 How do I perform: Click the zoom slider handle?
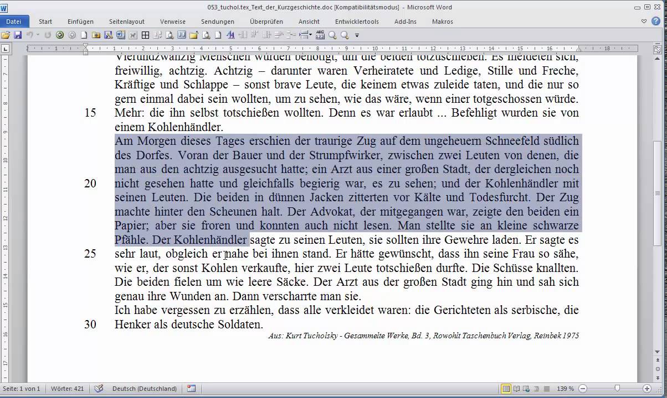coord(617,389)
